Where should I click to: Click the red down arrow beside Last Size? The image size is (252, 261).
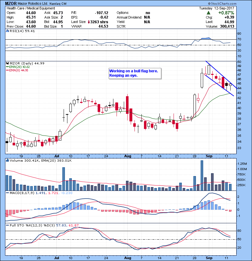click(89, 22)
